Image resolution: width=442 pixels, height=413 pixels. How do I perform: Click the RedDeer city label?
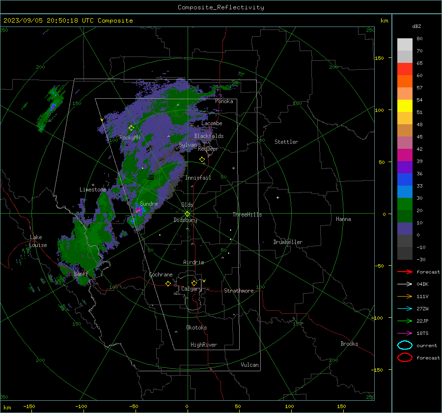coord(208,149)
